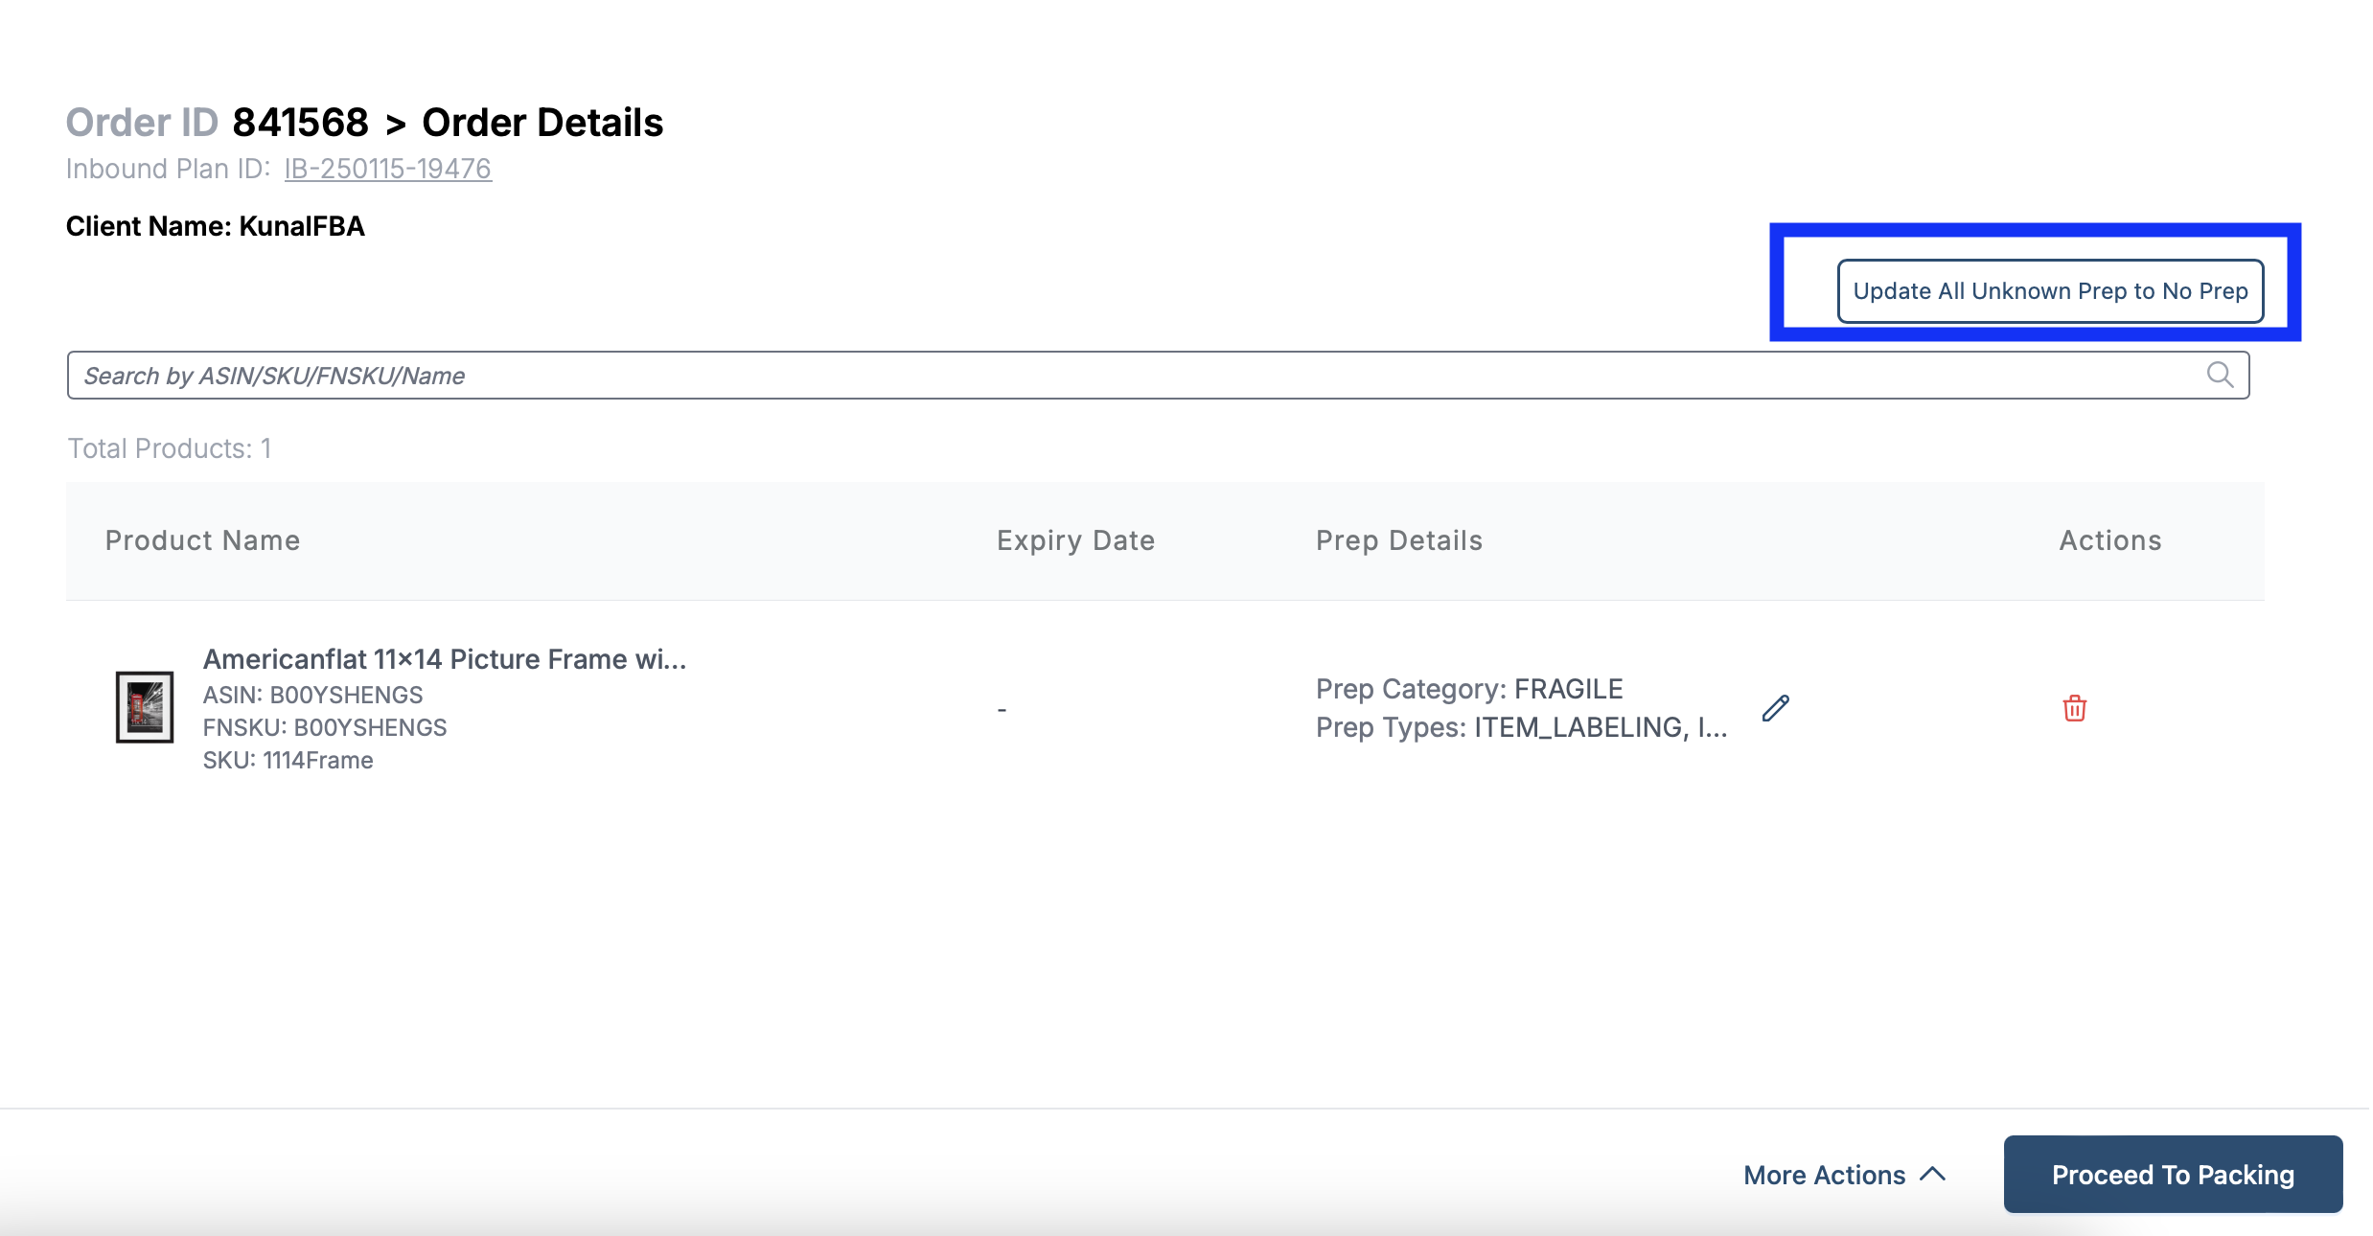The image size is (2373, 1236).
Task: Delete the product using the red trash icon
Action: [2075, 708]
